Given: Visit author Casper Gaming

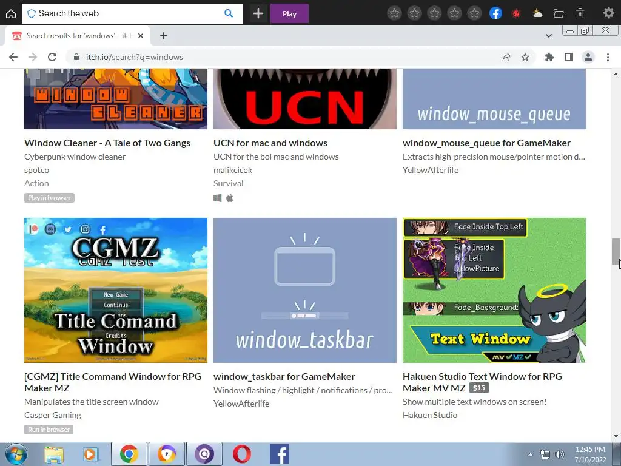Looking at the screenshot, I should pos(53,415).
